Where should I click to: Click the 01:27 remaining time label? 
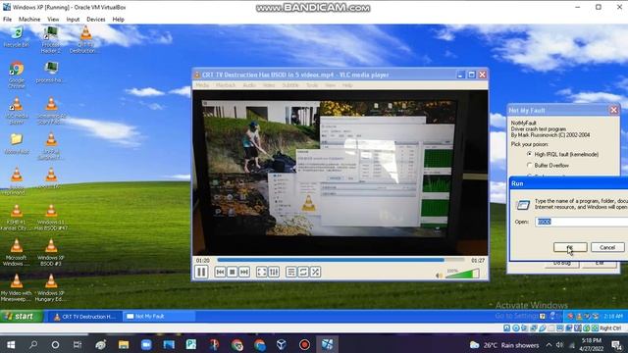pos(478,261)
